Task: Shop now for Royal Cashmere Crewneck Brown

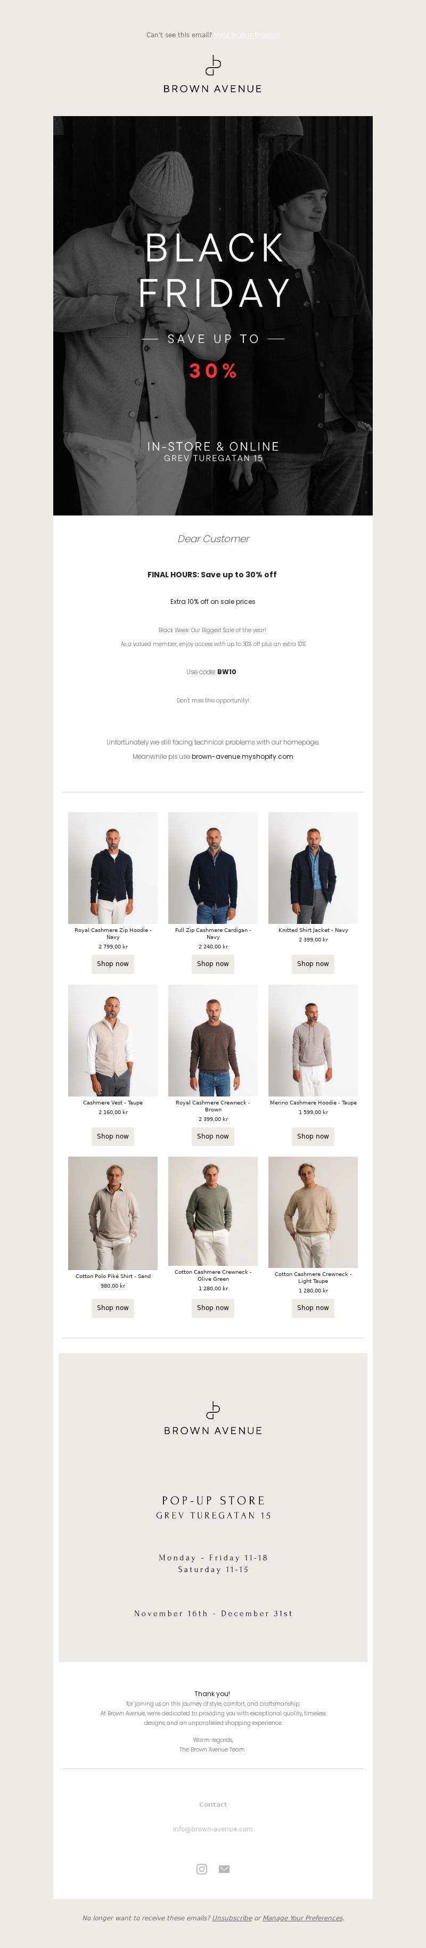Action: click(x=212, y=1136)
